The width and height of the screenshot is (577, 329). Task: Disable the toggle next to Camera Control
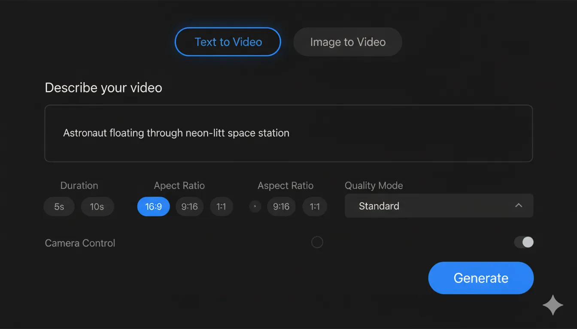(x=524, y=242)
